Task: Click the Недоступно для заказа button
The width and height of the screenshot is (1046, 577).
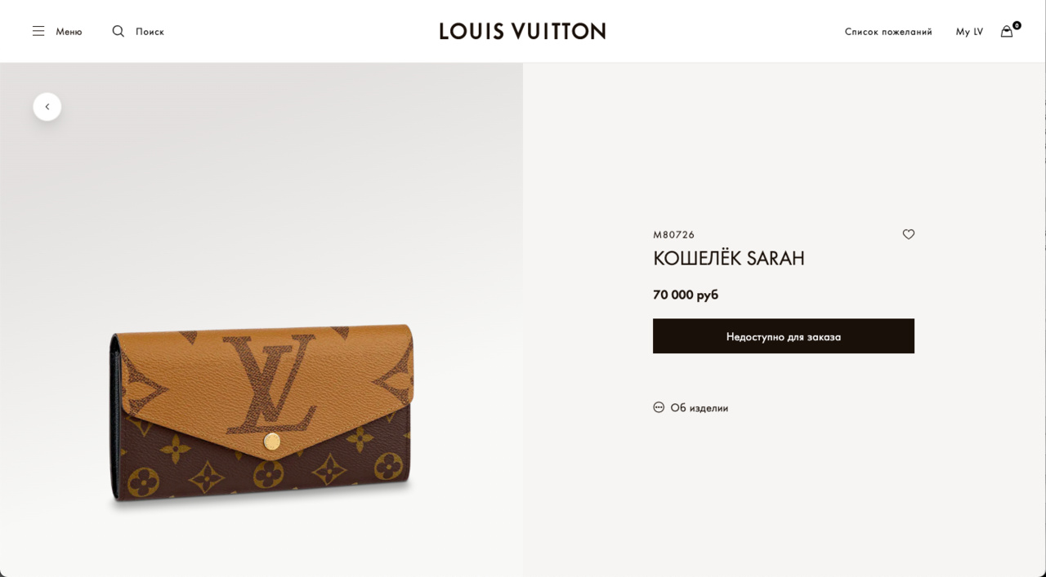Action: point(784,336)
